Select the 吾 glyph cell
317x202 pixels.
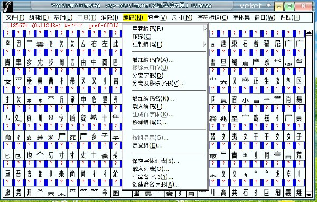(18, 173)
